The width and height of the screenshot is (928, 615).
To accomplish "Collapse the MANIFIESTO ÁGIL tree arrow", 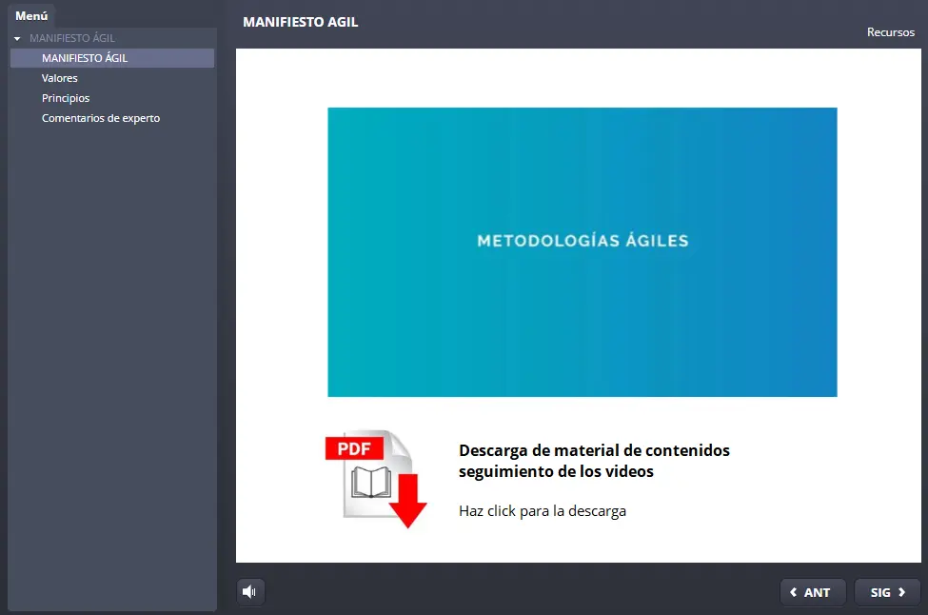I will (x=17, y=39).
